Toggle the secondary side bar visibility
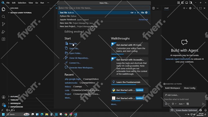 tap(191, 3)
